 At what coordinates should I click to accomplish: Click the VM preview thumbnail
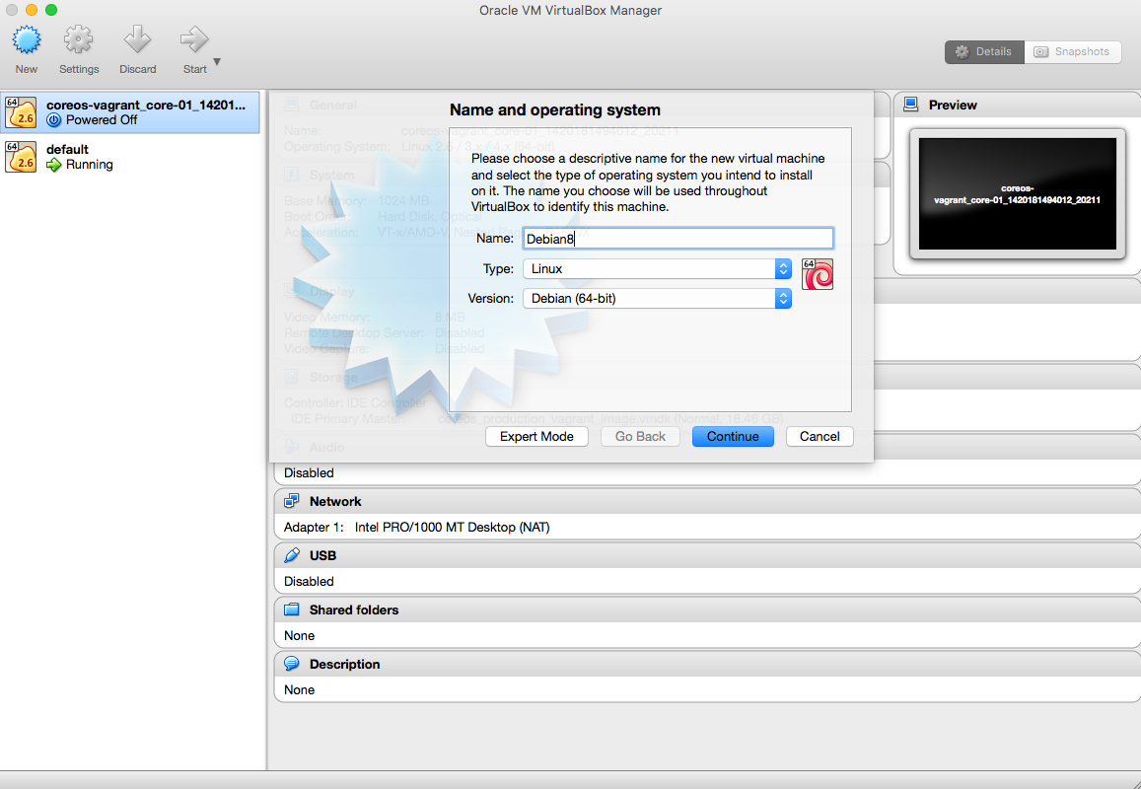coord(1018,193)
